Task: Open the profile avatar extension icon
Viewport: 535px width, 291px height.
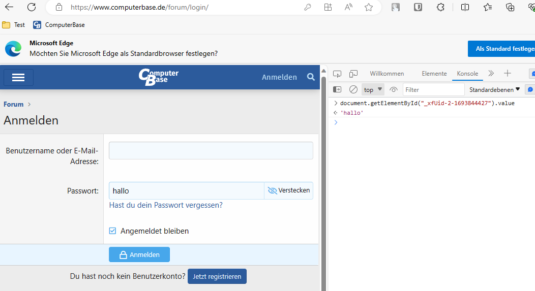Action: (396, 7)
